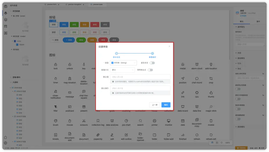This screenshot has width=269, height=152.
Task: Open the 类型 字符串 (String) dropdown
Action: pos(123,63)
